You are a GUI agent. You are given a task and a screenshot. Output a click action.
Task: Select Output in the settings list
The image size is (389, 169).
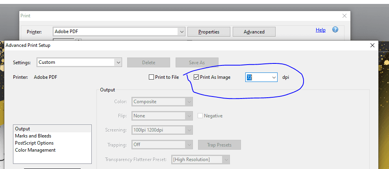(x=22, y=129)
